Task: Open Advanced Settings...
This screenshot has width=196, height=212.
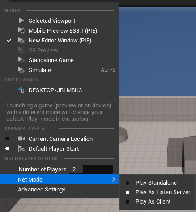Action: tap(60, 189)
